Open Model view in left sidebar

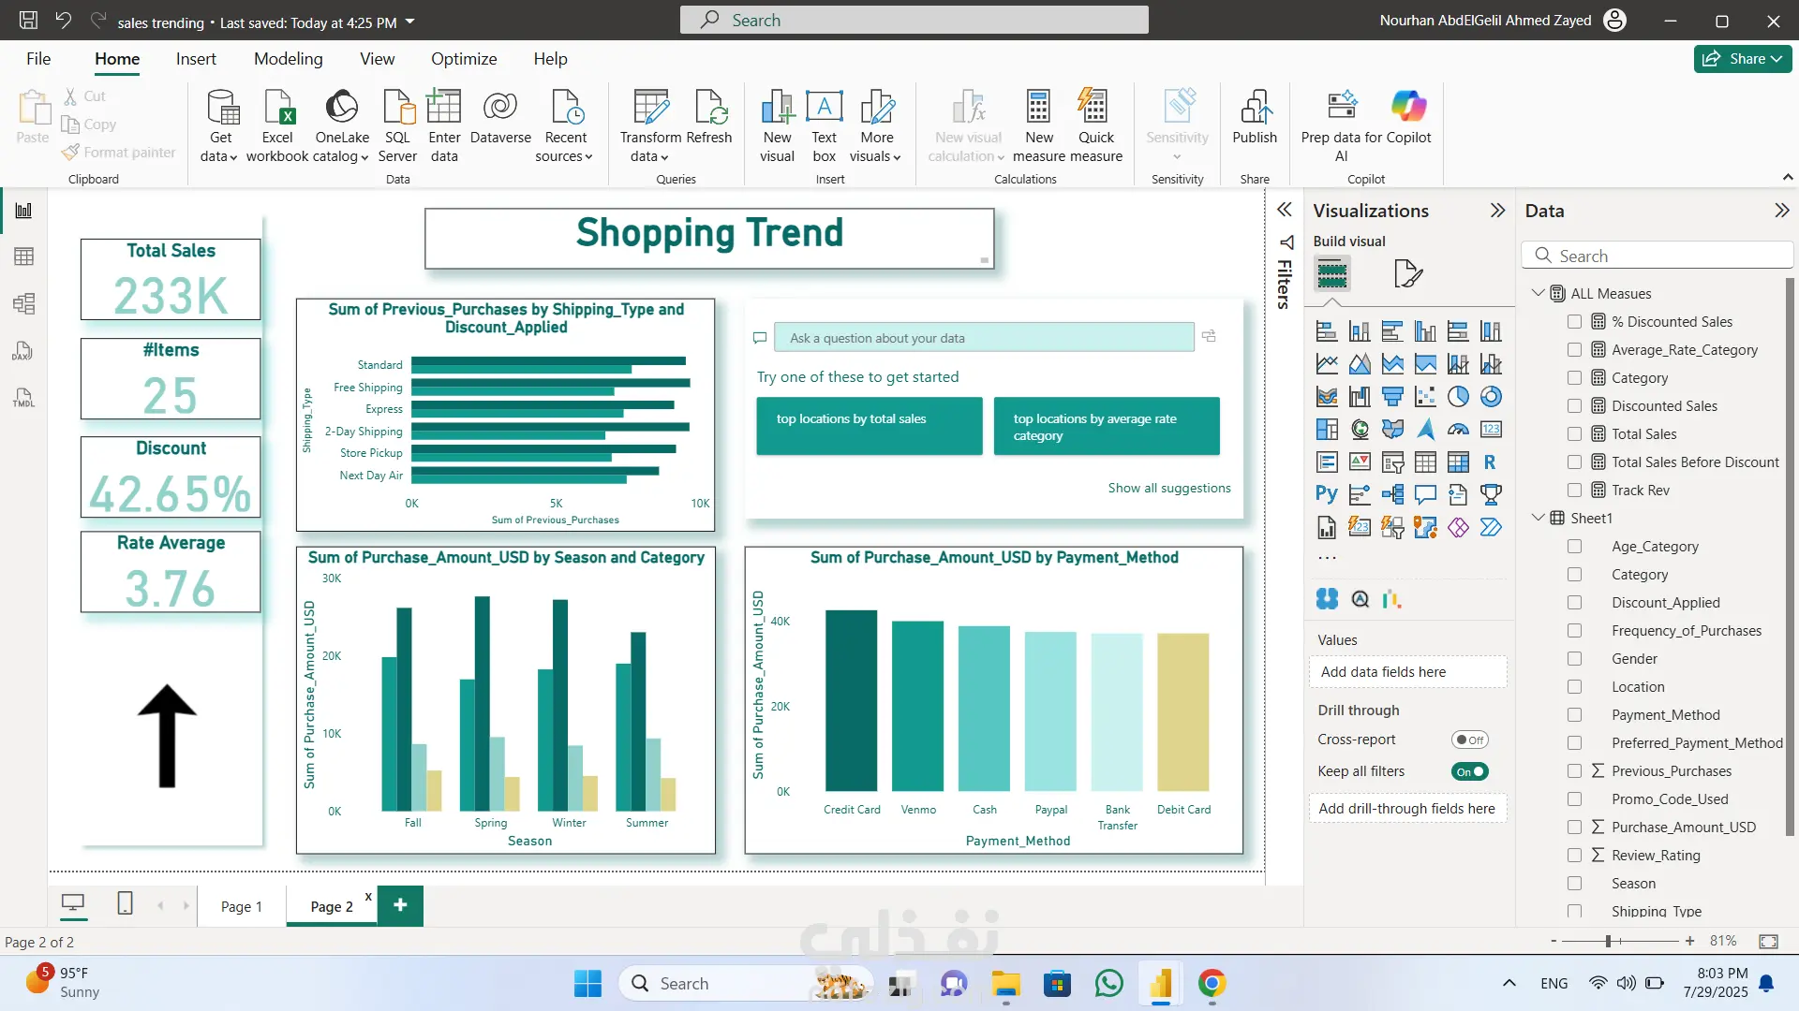pyautogui.click(x=24, y=303)
